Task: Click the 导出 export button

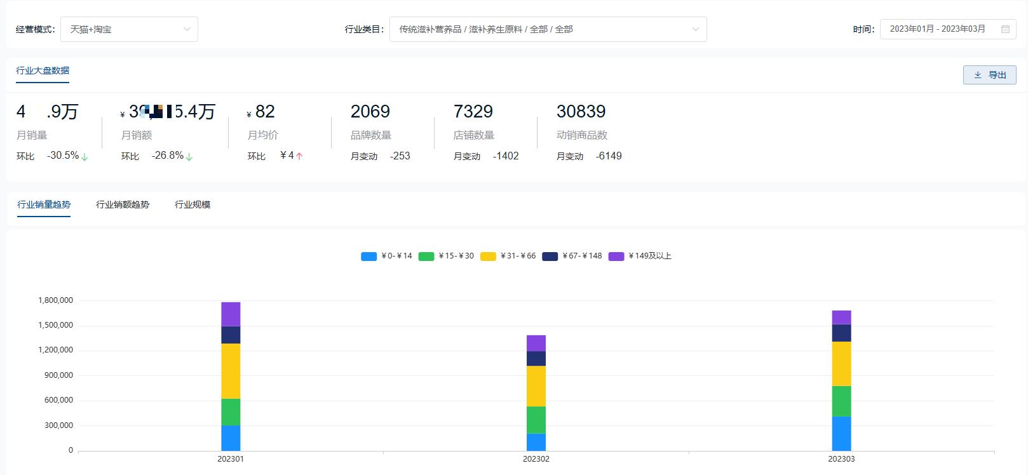Action: (x=989, y=75)
